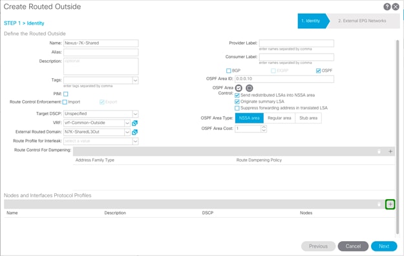
Task: Click the OSPF Area ID field
Action: (x=284, y=79)
